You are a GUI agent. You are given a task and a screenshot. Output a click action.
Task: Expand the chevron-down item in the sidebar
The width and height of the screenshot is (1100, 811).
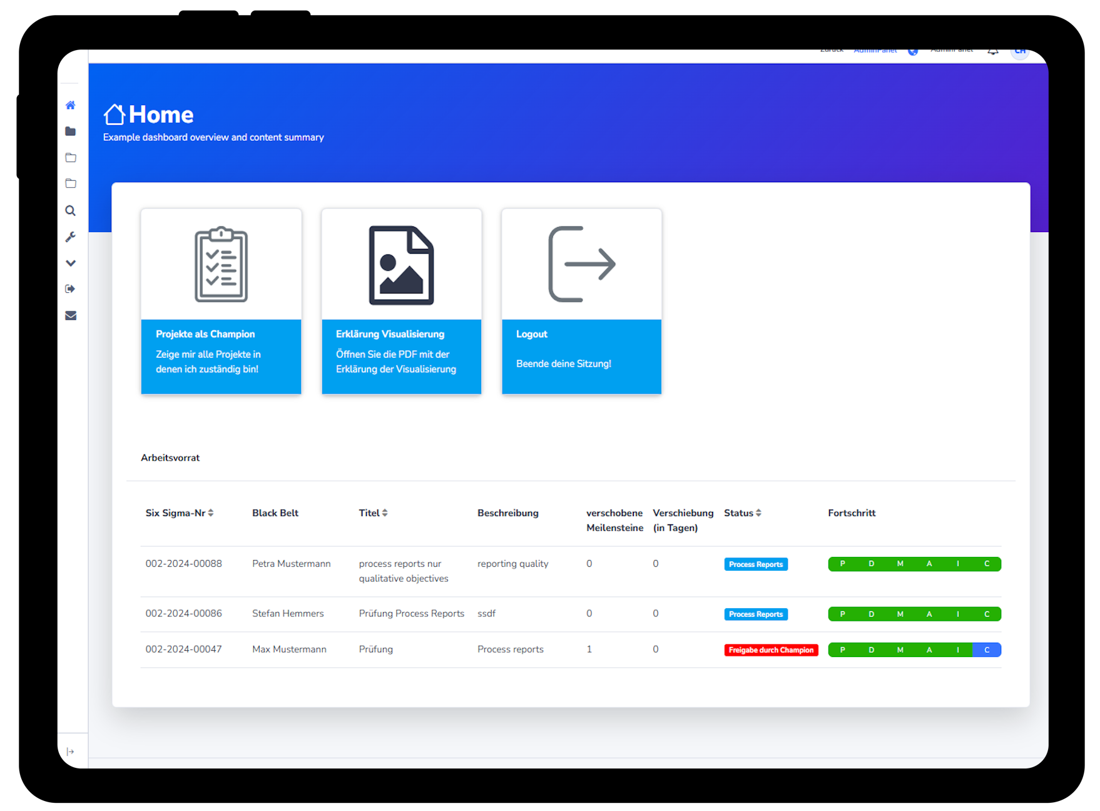click(x=70, y=263)
